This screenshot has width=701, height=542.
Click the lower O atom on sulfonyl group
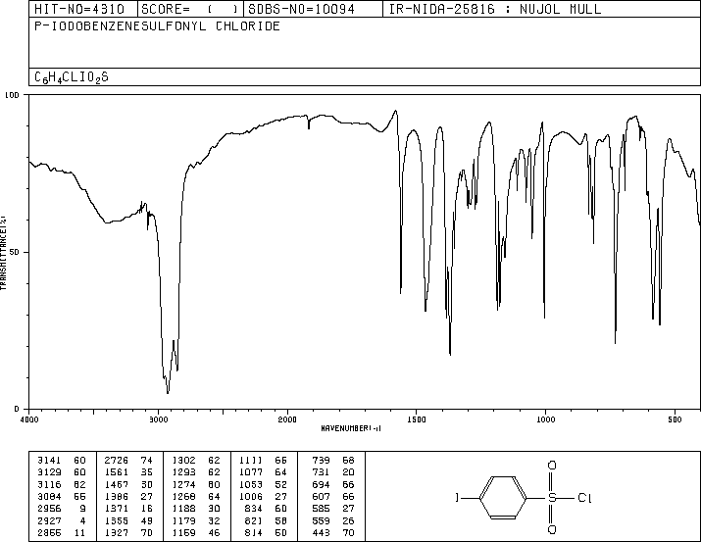point(552,530)
